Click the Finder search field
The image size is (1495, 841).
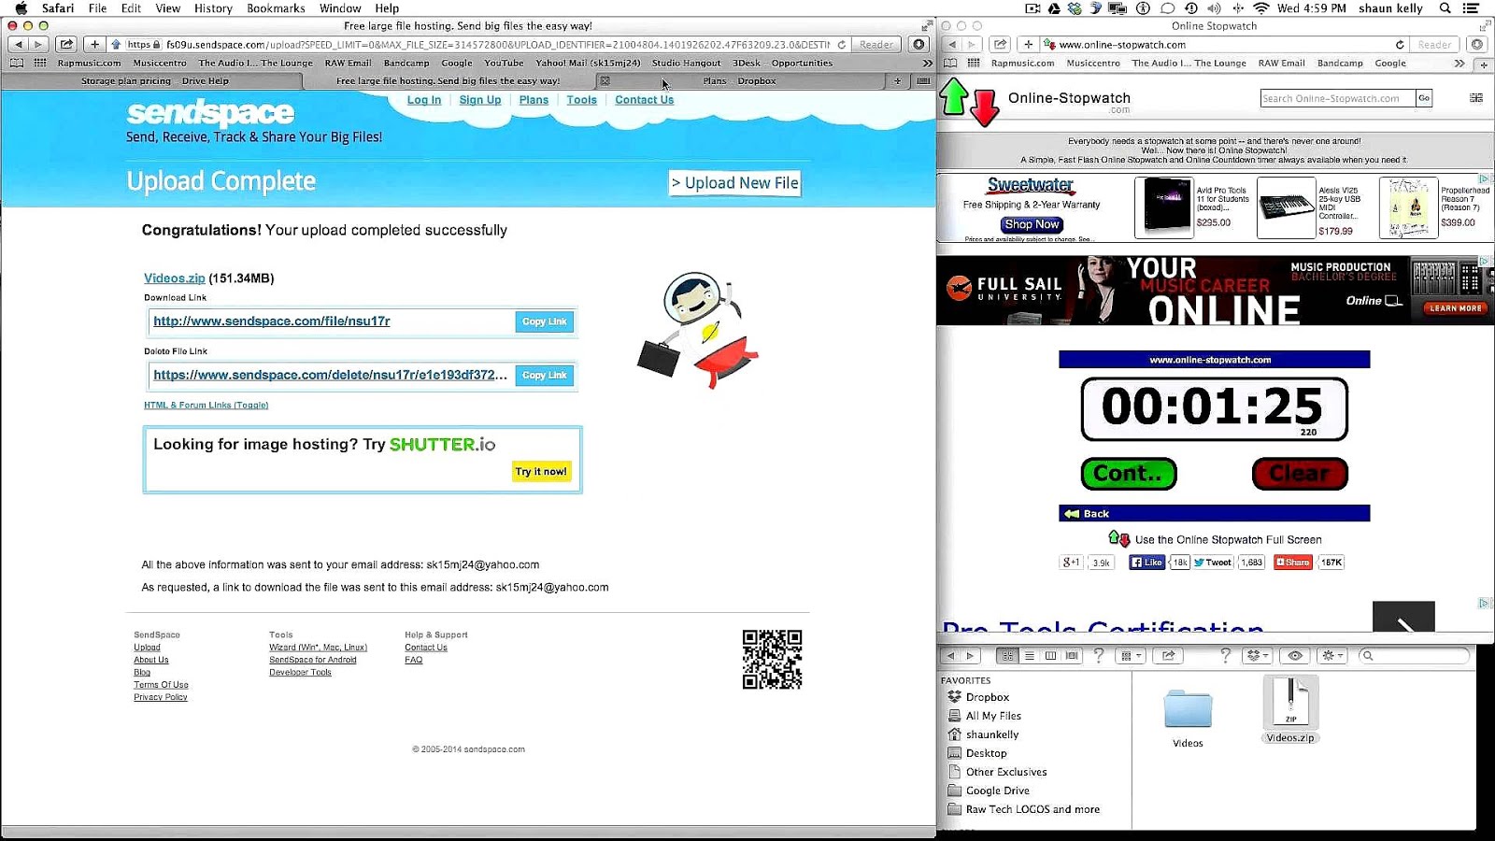point(1414,655)
